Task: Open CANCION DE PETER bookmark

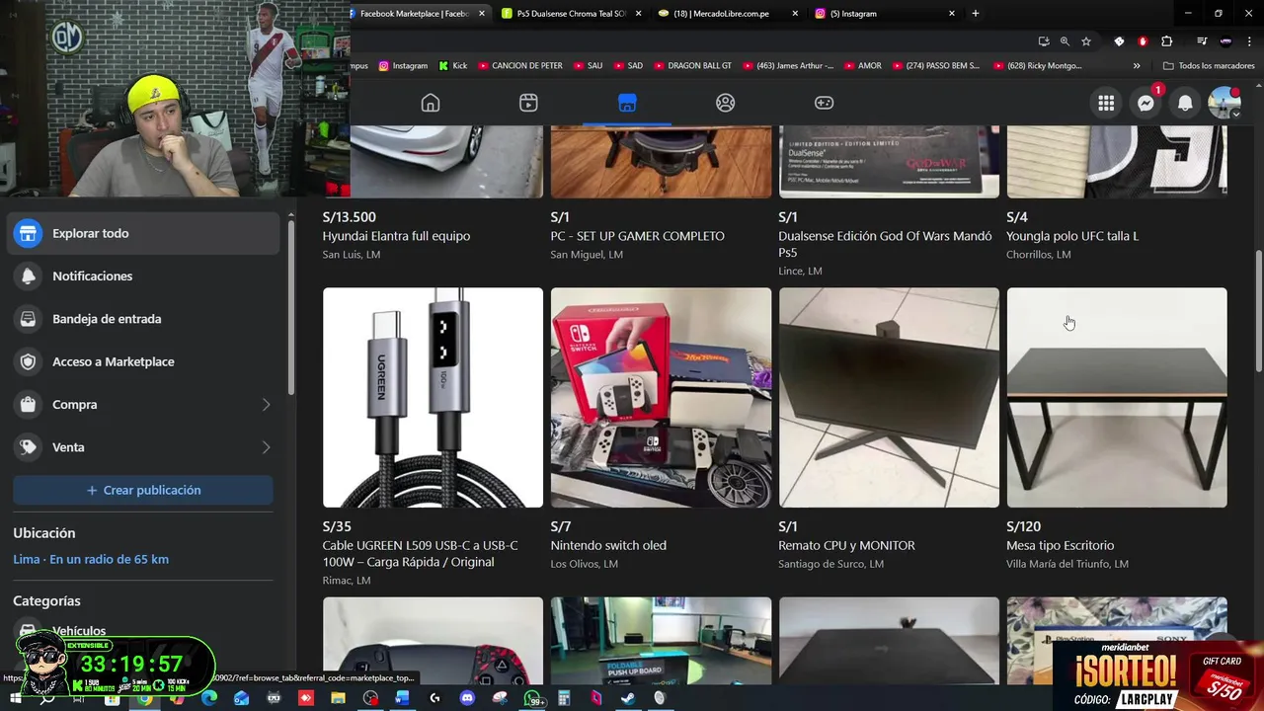Action: click(x=520, y=66)
